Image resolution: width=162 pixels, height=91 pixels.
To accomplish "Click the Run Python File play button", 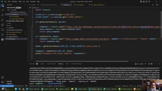I will tap(153, 5).
